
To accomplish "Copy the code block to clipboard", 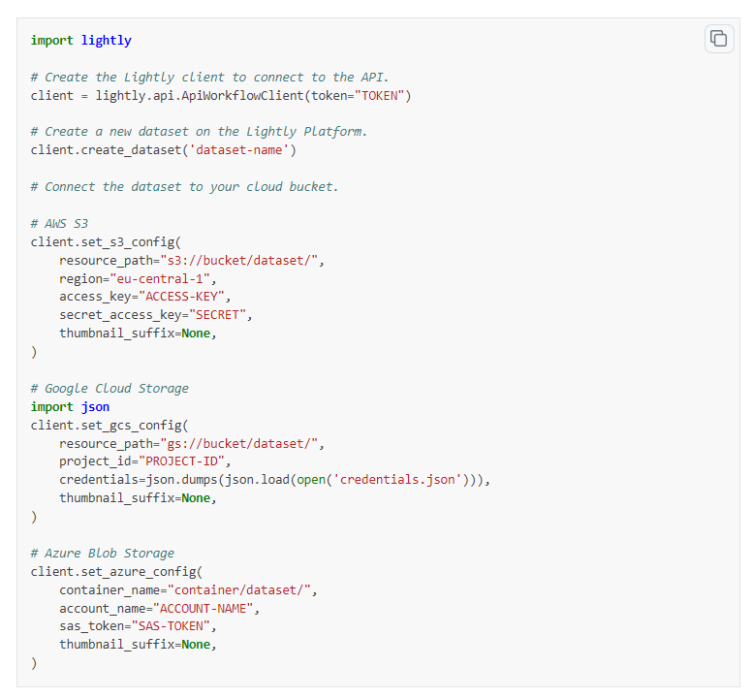I will pyautogui.click(x=718, y=39).
